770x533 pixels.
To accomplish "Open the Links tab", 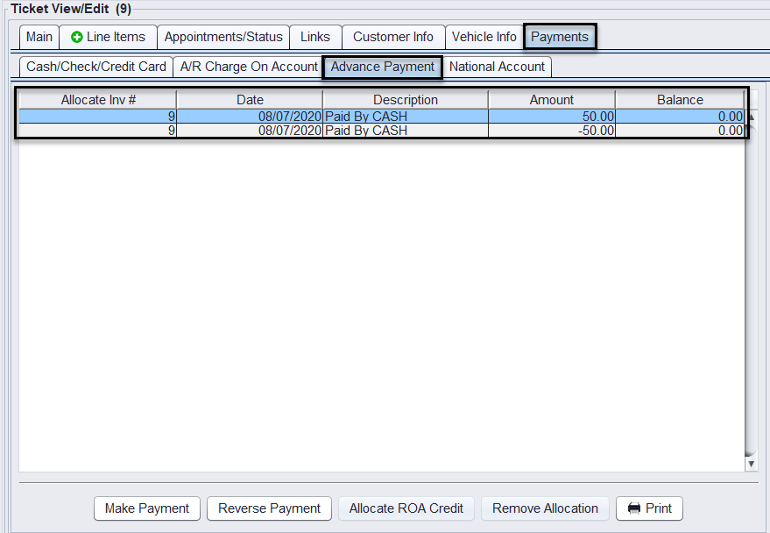I will (315, 37).
